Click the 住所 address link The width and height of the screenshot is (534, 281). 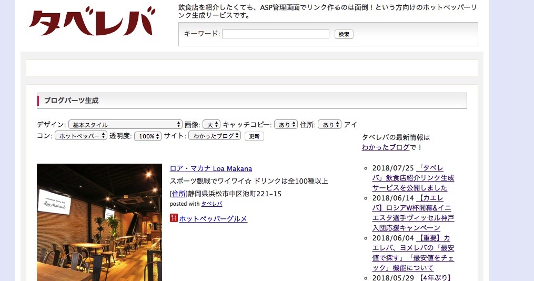click(179, 194)
